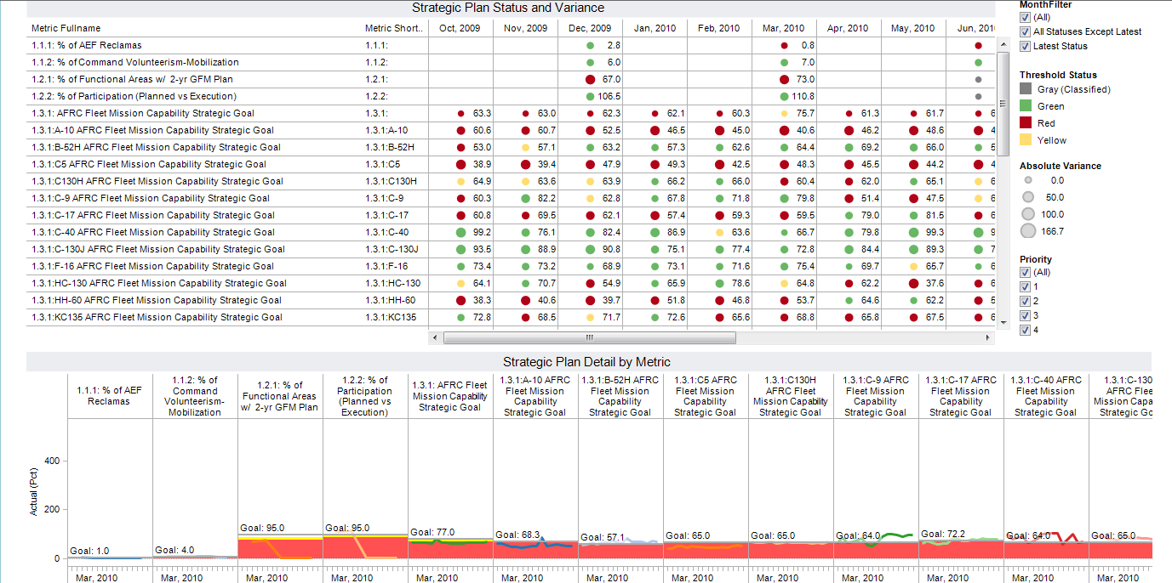Uncheck Priority 3 checkbox
Screen dimensions: 1172x583
[1025, 315]
